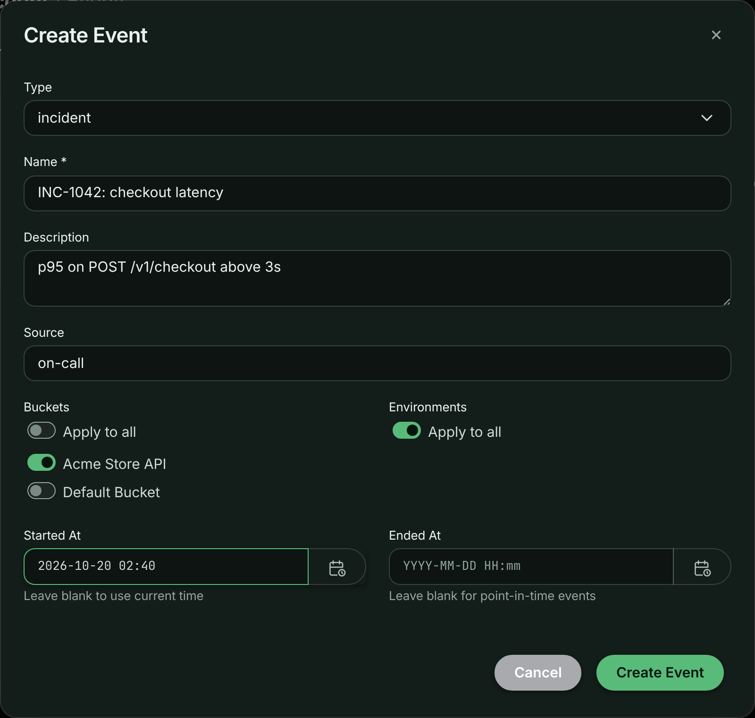The width and height of the screenshot is (755, 718).
Task: Click the Ended At date input
Action: (x=531, y=567)
